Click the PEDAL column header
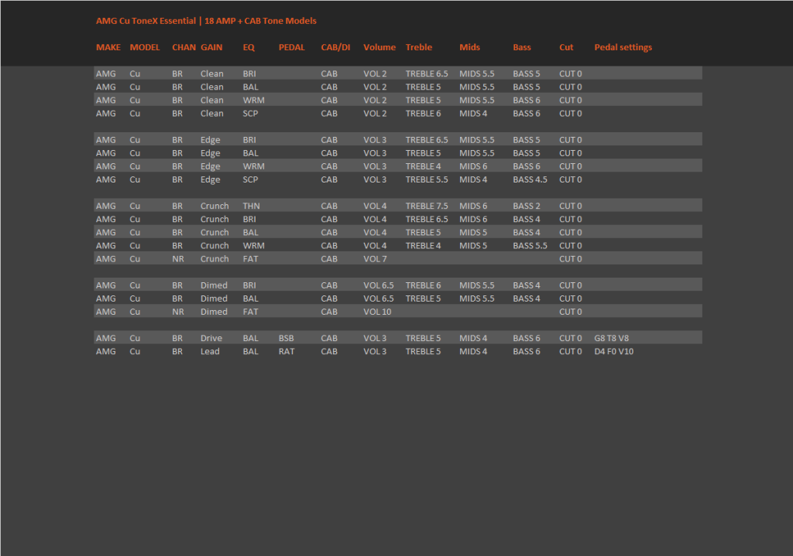 click(x=292, y=47)
